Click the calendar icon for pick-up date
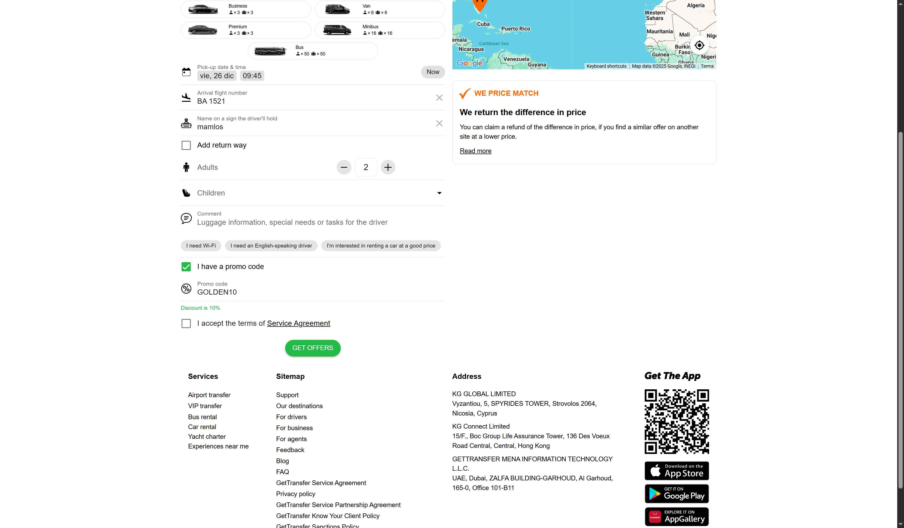Screen dimensions: 904x528 pyautogui.click(x=186, y=72)
